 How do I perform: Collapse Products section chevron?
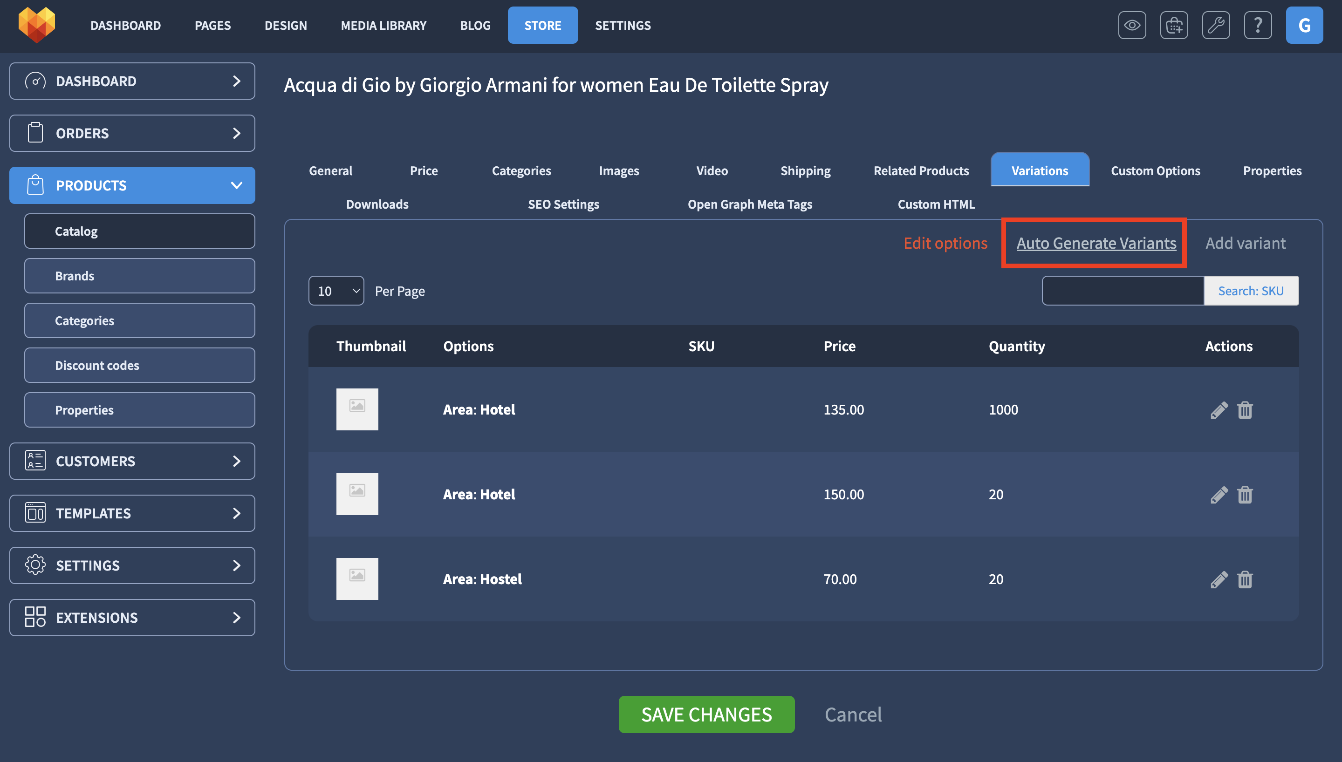pos(237,185)
